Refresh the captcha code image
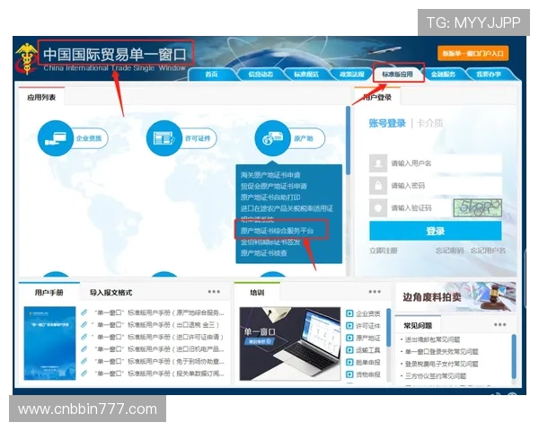 (x=478, y=207)
